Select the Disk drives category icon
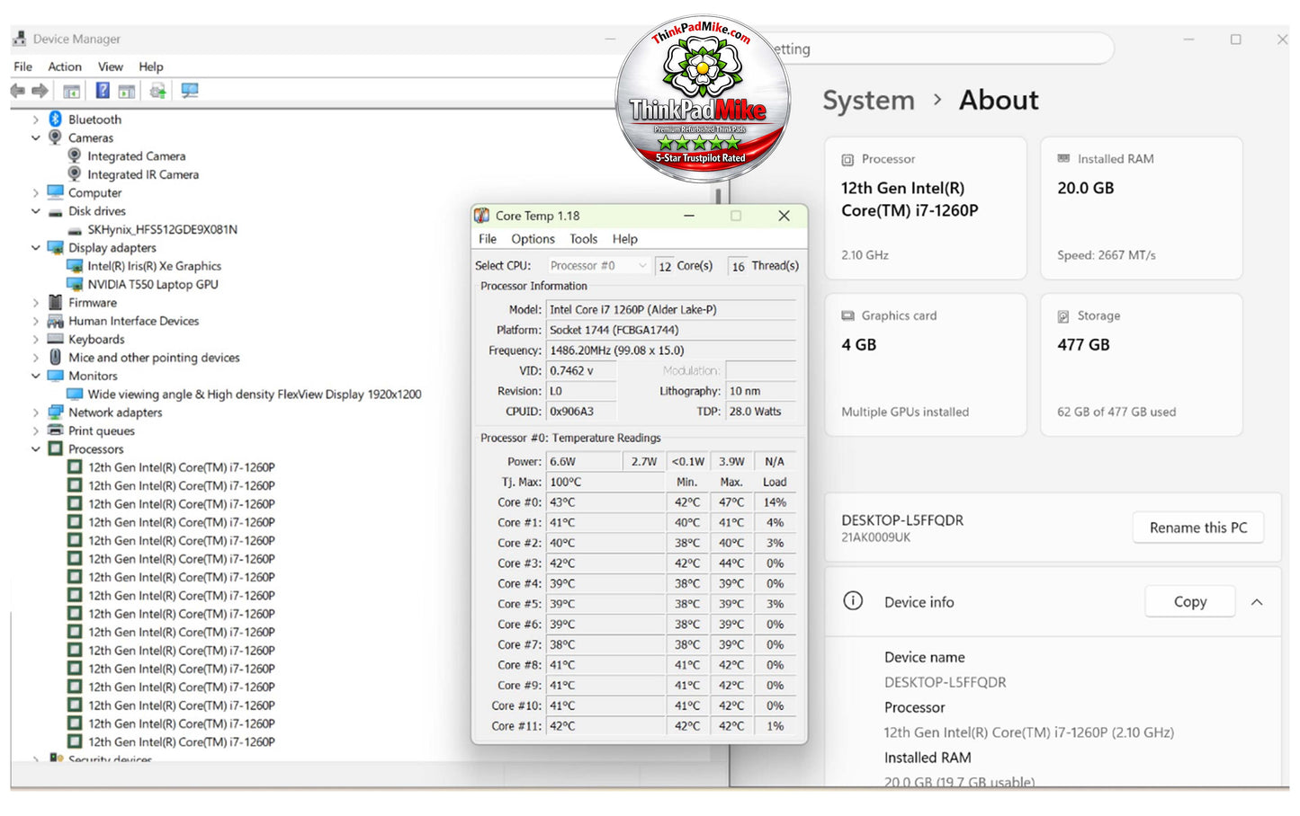 tap(55, 211)
